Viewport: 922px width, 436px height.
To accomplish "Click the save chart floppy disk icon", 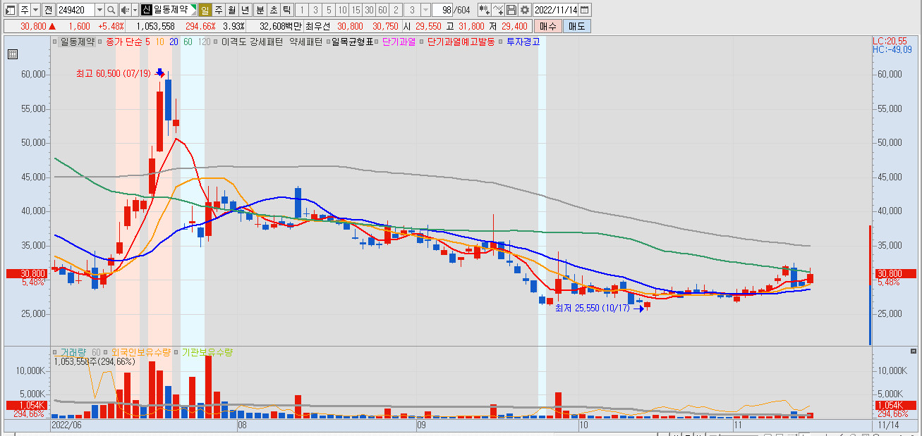I will point(511,10).
